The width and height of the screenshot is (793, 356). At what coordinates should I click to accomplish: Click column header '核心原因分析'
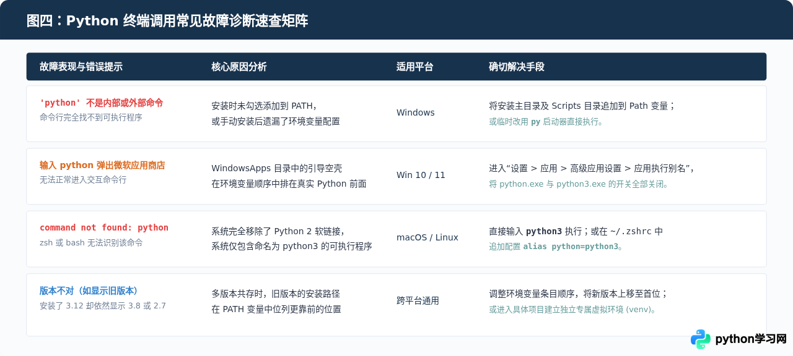pos(239,67)
